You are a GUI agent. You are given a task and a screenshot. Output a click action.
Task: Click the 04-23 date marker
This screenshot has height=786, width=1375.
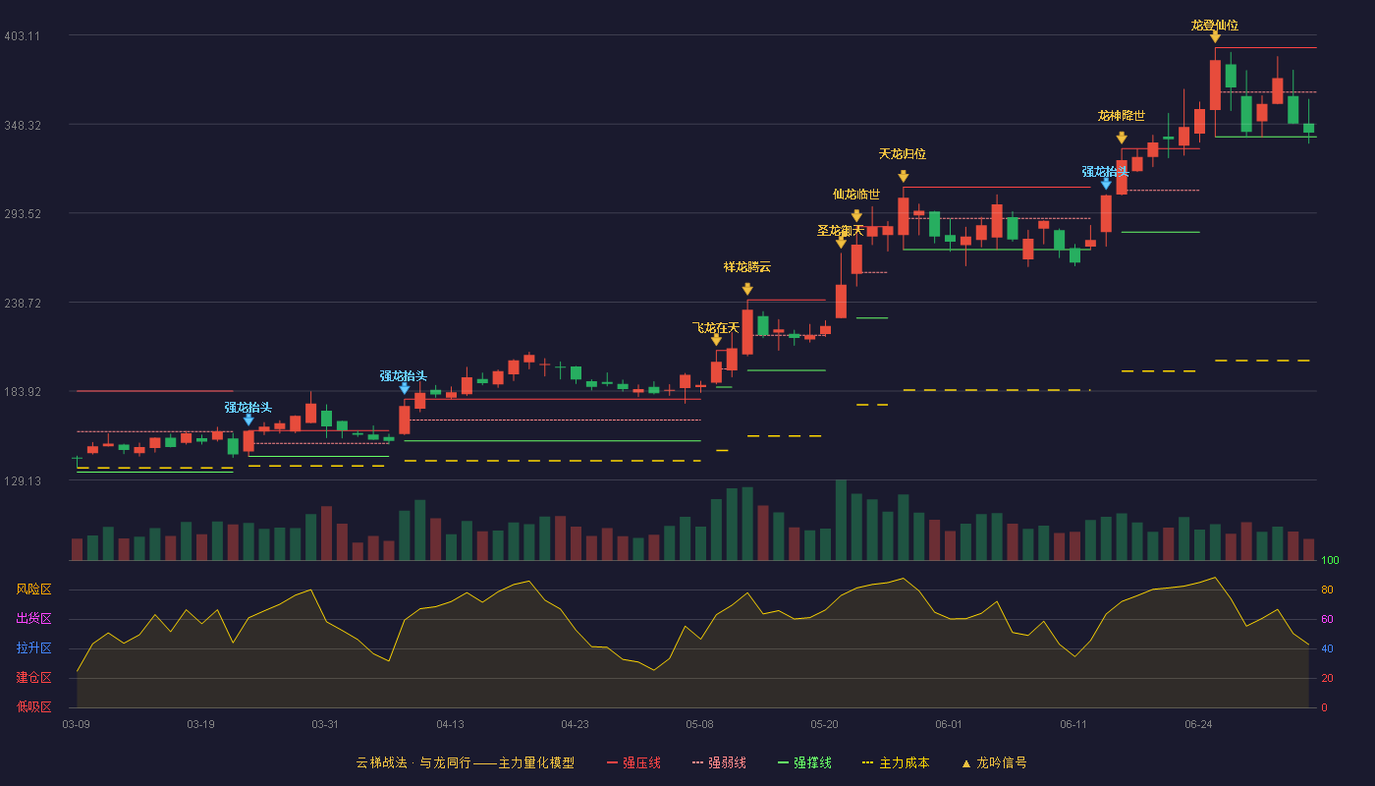pos(576,724)
